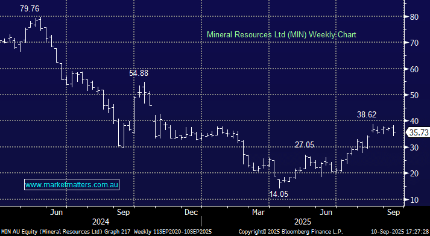Click the 2024 year label
Viewport: 430px width, 236px height.
tap(101, 222)
